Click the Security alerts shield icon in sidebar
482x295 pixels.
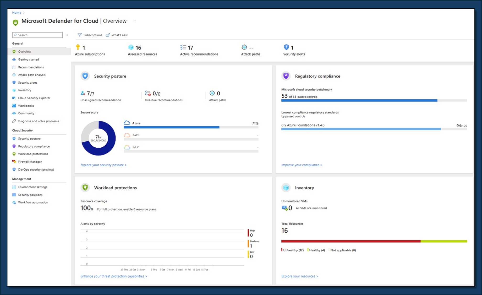(14, 82)
